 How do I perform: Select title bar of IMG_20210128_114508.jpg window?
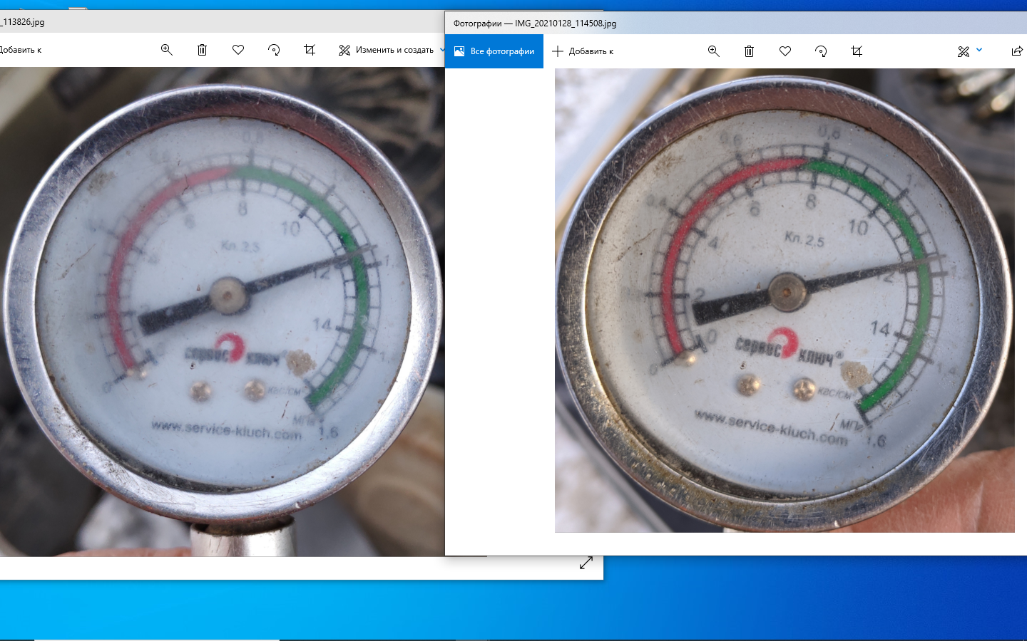pos(736,23)
